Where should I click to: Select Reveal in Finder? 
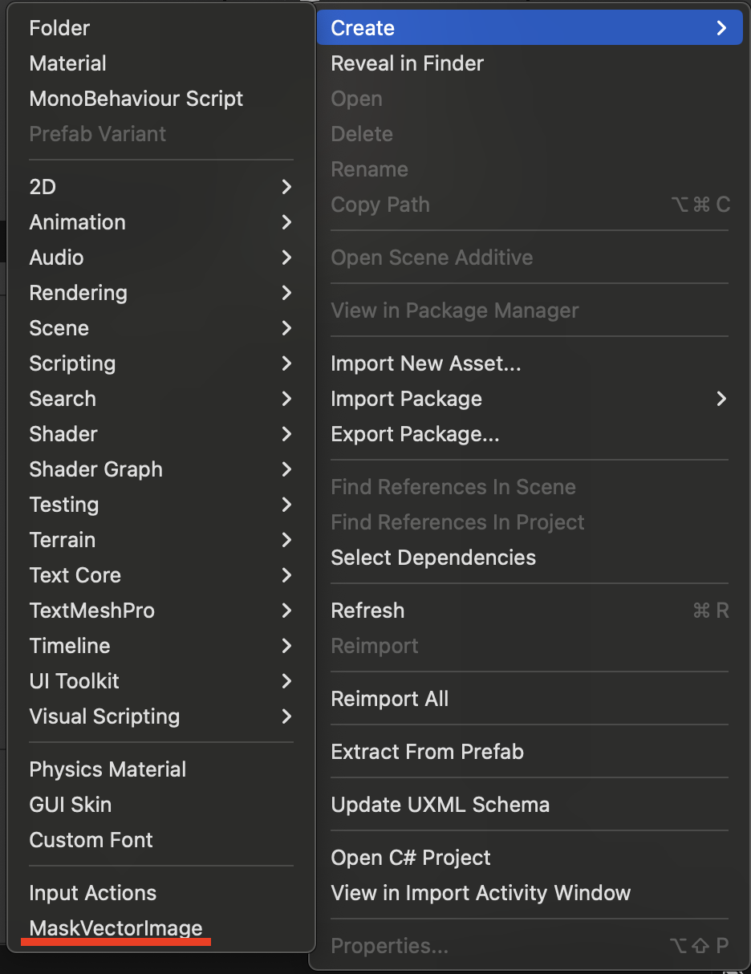[407, 63]
